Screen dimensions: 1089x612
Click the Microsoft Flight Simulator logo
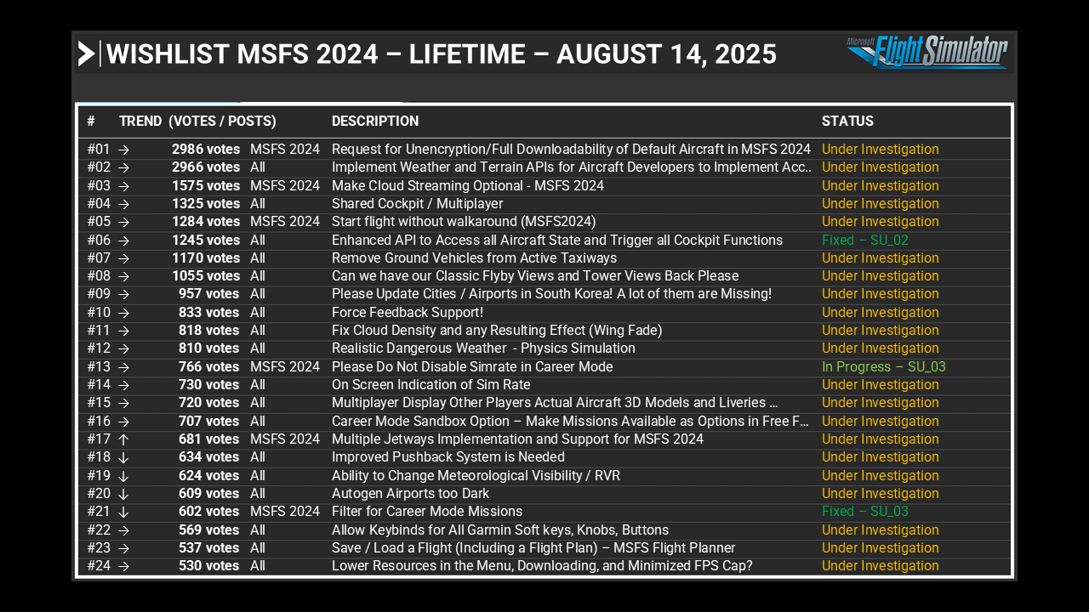point(927,52)
